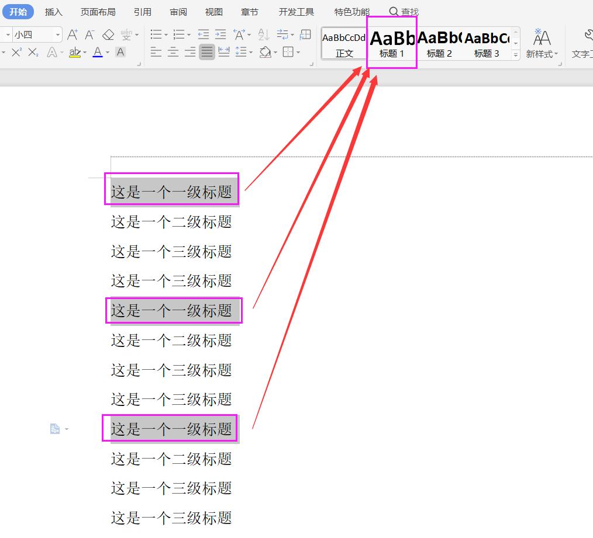Apply the 标题 2 style
This screenshot has height=538, width=593.
(439, 44)
